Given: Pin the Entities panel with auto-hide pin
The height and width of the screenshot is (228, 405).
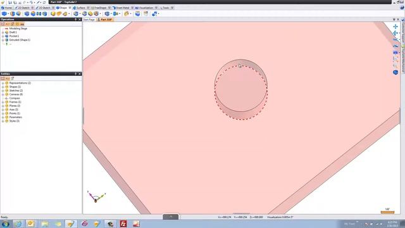Looking at the screenshot, I should [76, 73].
